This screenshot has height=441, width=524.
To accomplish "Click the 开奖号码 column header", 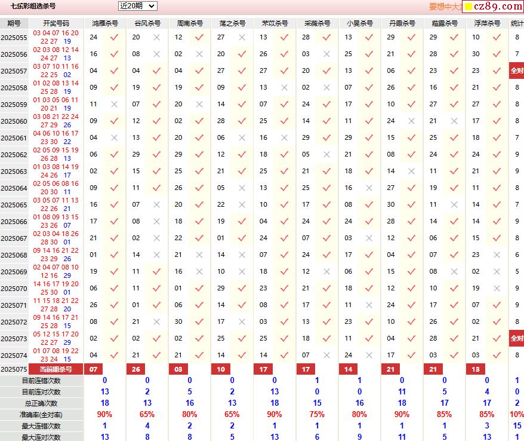I will [x=56, y=23].
